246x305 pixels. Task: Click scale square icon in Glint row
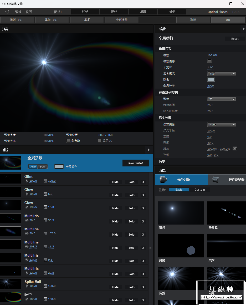tap(45, 181)
